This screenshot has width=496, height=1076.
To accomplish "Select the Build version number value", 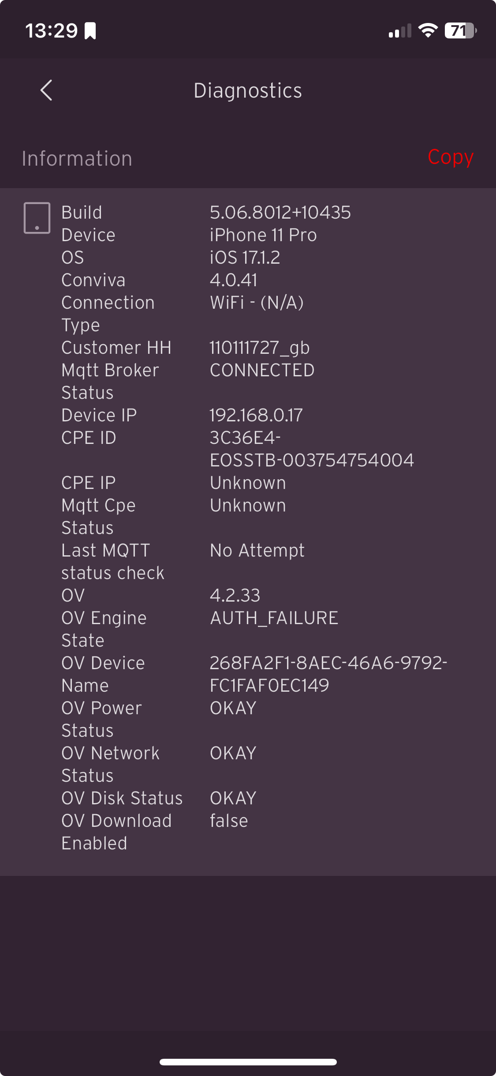I will [280, 212].
